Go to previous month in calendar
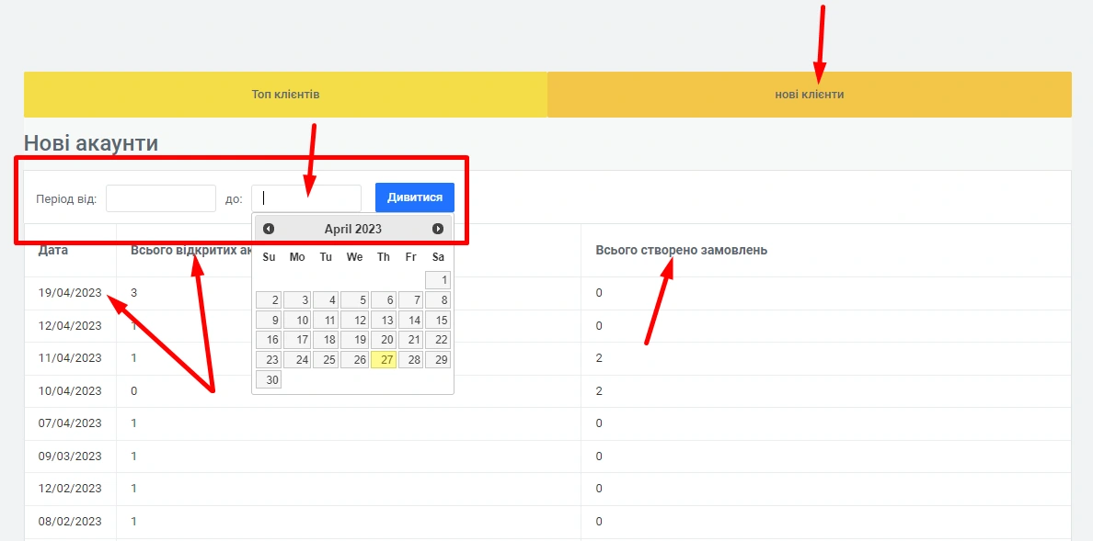The width and height of the screenshot is (1093, 541). point(269,229)
